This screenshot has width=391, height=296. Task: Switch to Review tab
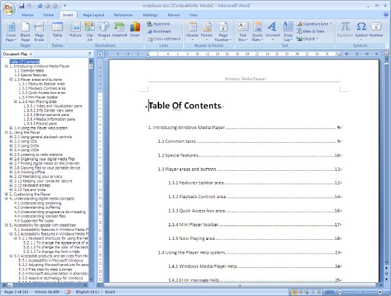click(174, 15)
